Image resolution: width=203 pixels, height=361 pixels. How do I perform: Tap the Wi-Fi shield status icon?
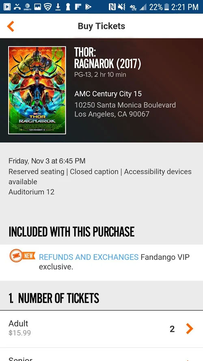(48, 7)
